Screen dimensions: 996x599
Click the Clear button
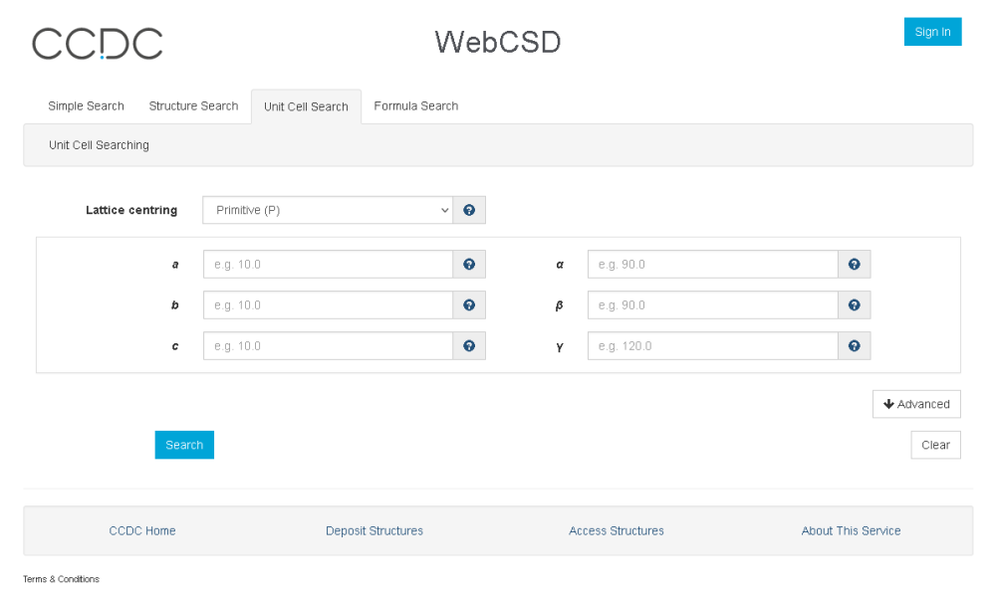[935, 445]
